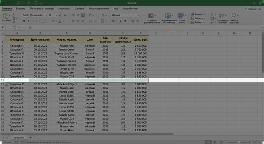
Task: Click the search magnifier in title bar
Action: [x=254, y=3]
